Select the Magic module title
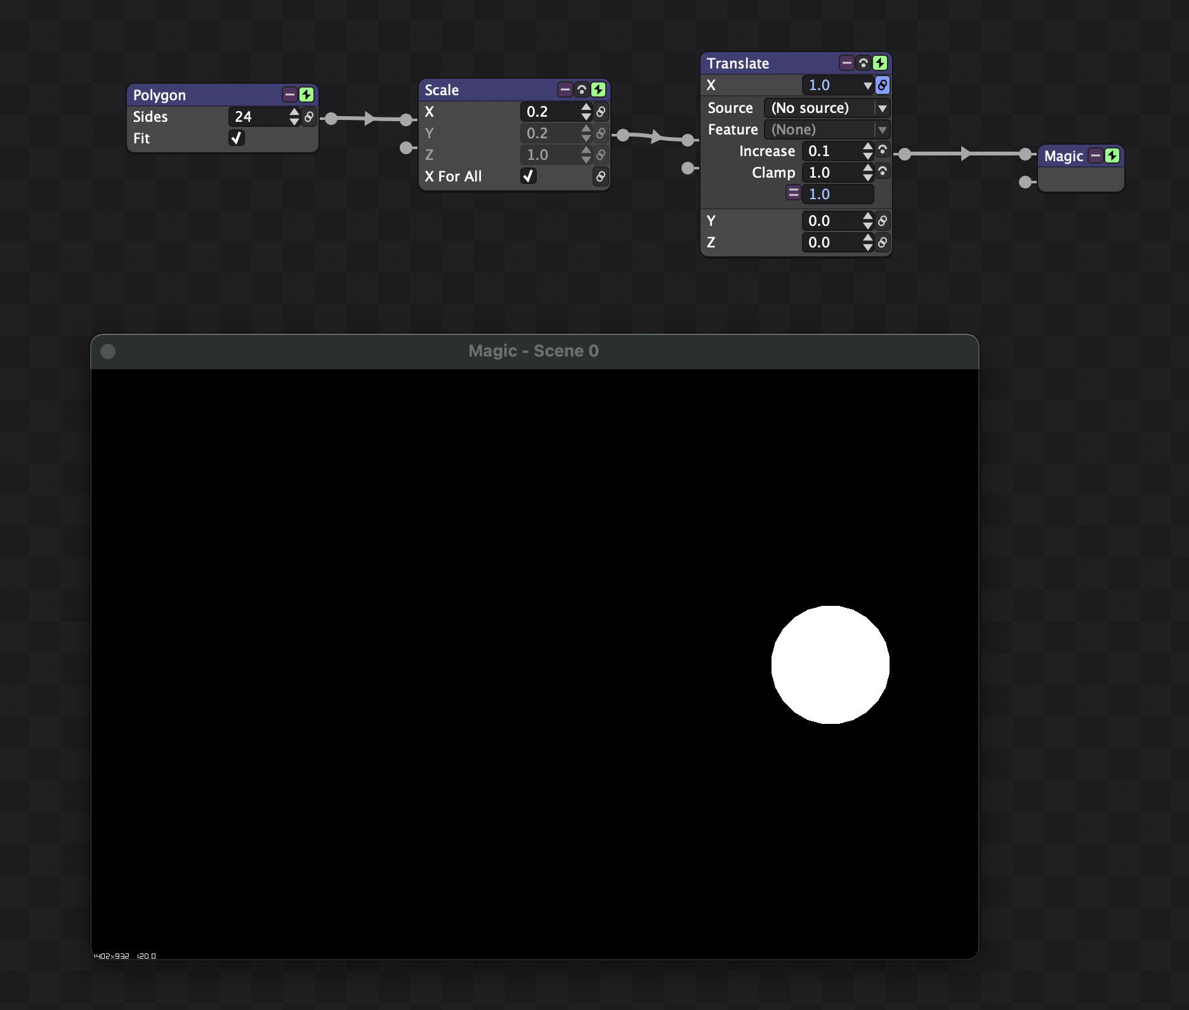1189x1010 pixels. coord(1063,156)
